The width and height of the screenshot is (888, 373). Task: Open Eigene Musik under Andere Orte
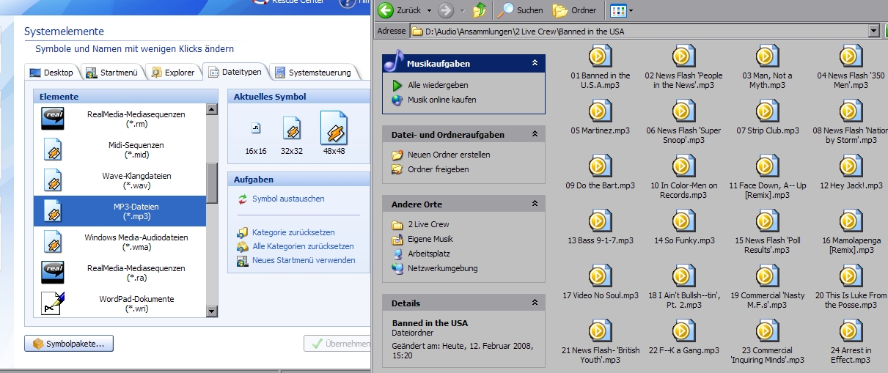point(430,239)
